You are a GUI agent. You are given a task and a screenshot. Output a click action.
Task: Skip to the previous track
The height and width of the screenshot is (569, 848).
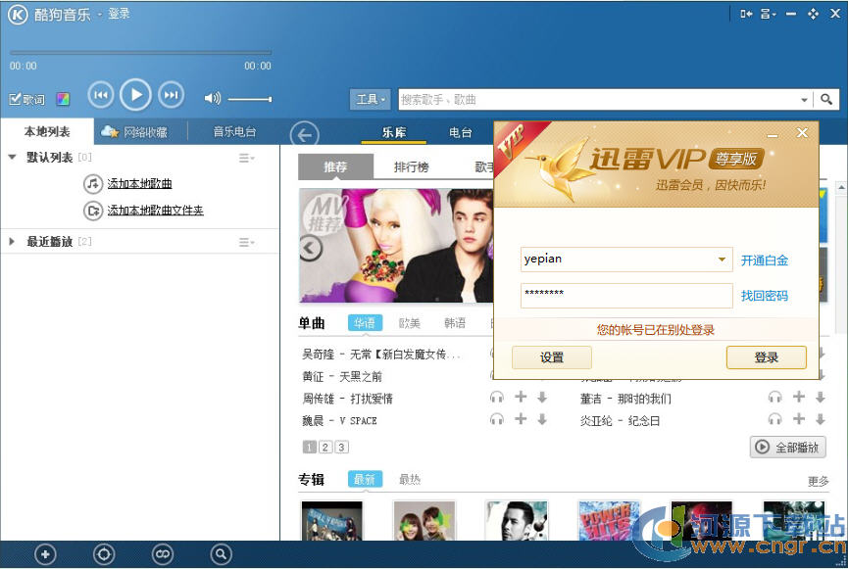click(x=100, y=95)
